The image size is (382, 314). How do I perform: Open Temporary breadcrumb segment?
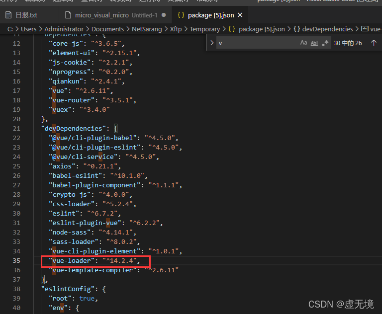click(204, 29)
